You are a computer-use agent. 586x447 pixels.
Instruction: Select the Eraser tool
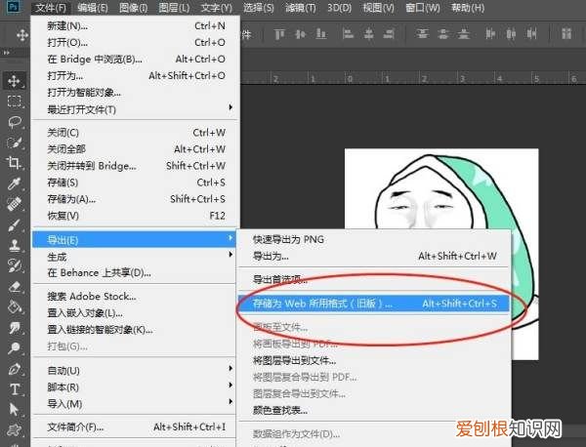pyautogui.click(x=15, y=287)
